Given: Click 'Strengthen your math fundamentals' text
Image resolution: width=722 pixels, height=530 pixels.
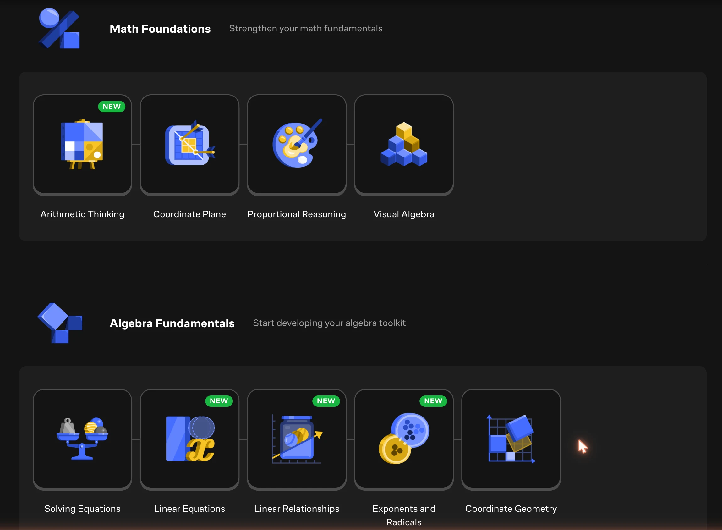Looking at the screenshot, I should 305,29.
